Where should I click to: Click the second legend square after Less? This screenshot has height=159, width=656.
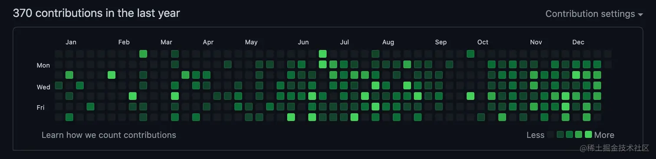pyautogui.click(x=560, y=134)
